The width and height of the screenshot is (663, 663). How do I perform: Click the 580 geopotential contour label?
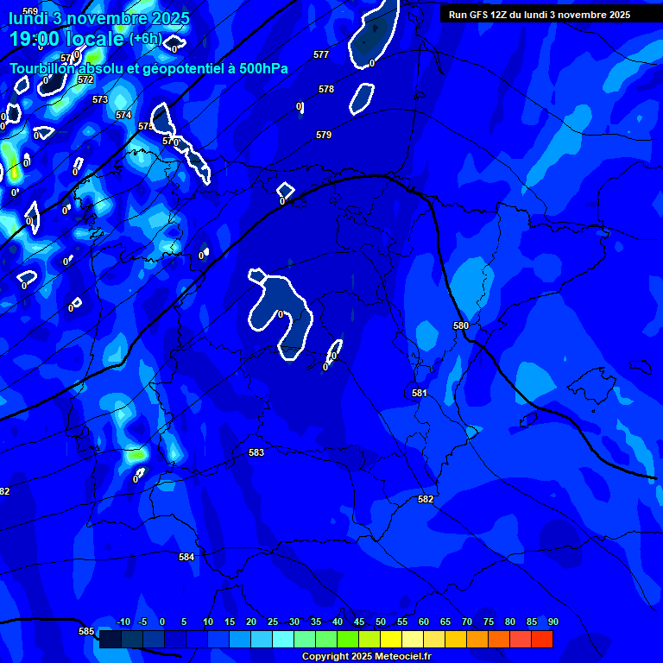461,325
